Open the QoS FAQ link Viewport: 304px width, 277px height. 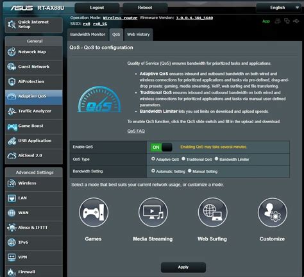click(136, 131)
